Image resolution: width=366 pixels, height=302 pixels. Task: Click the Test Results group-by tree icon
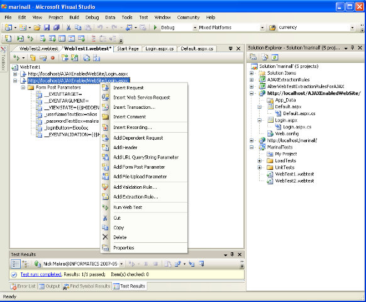coord(25,264)
